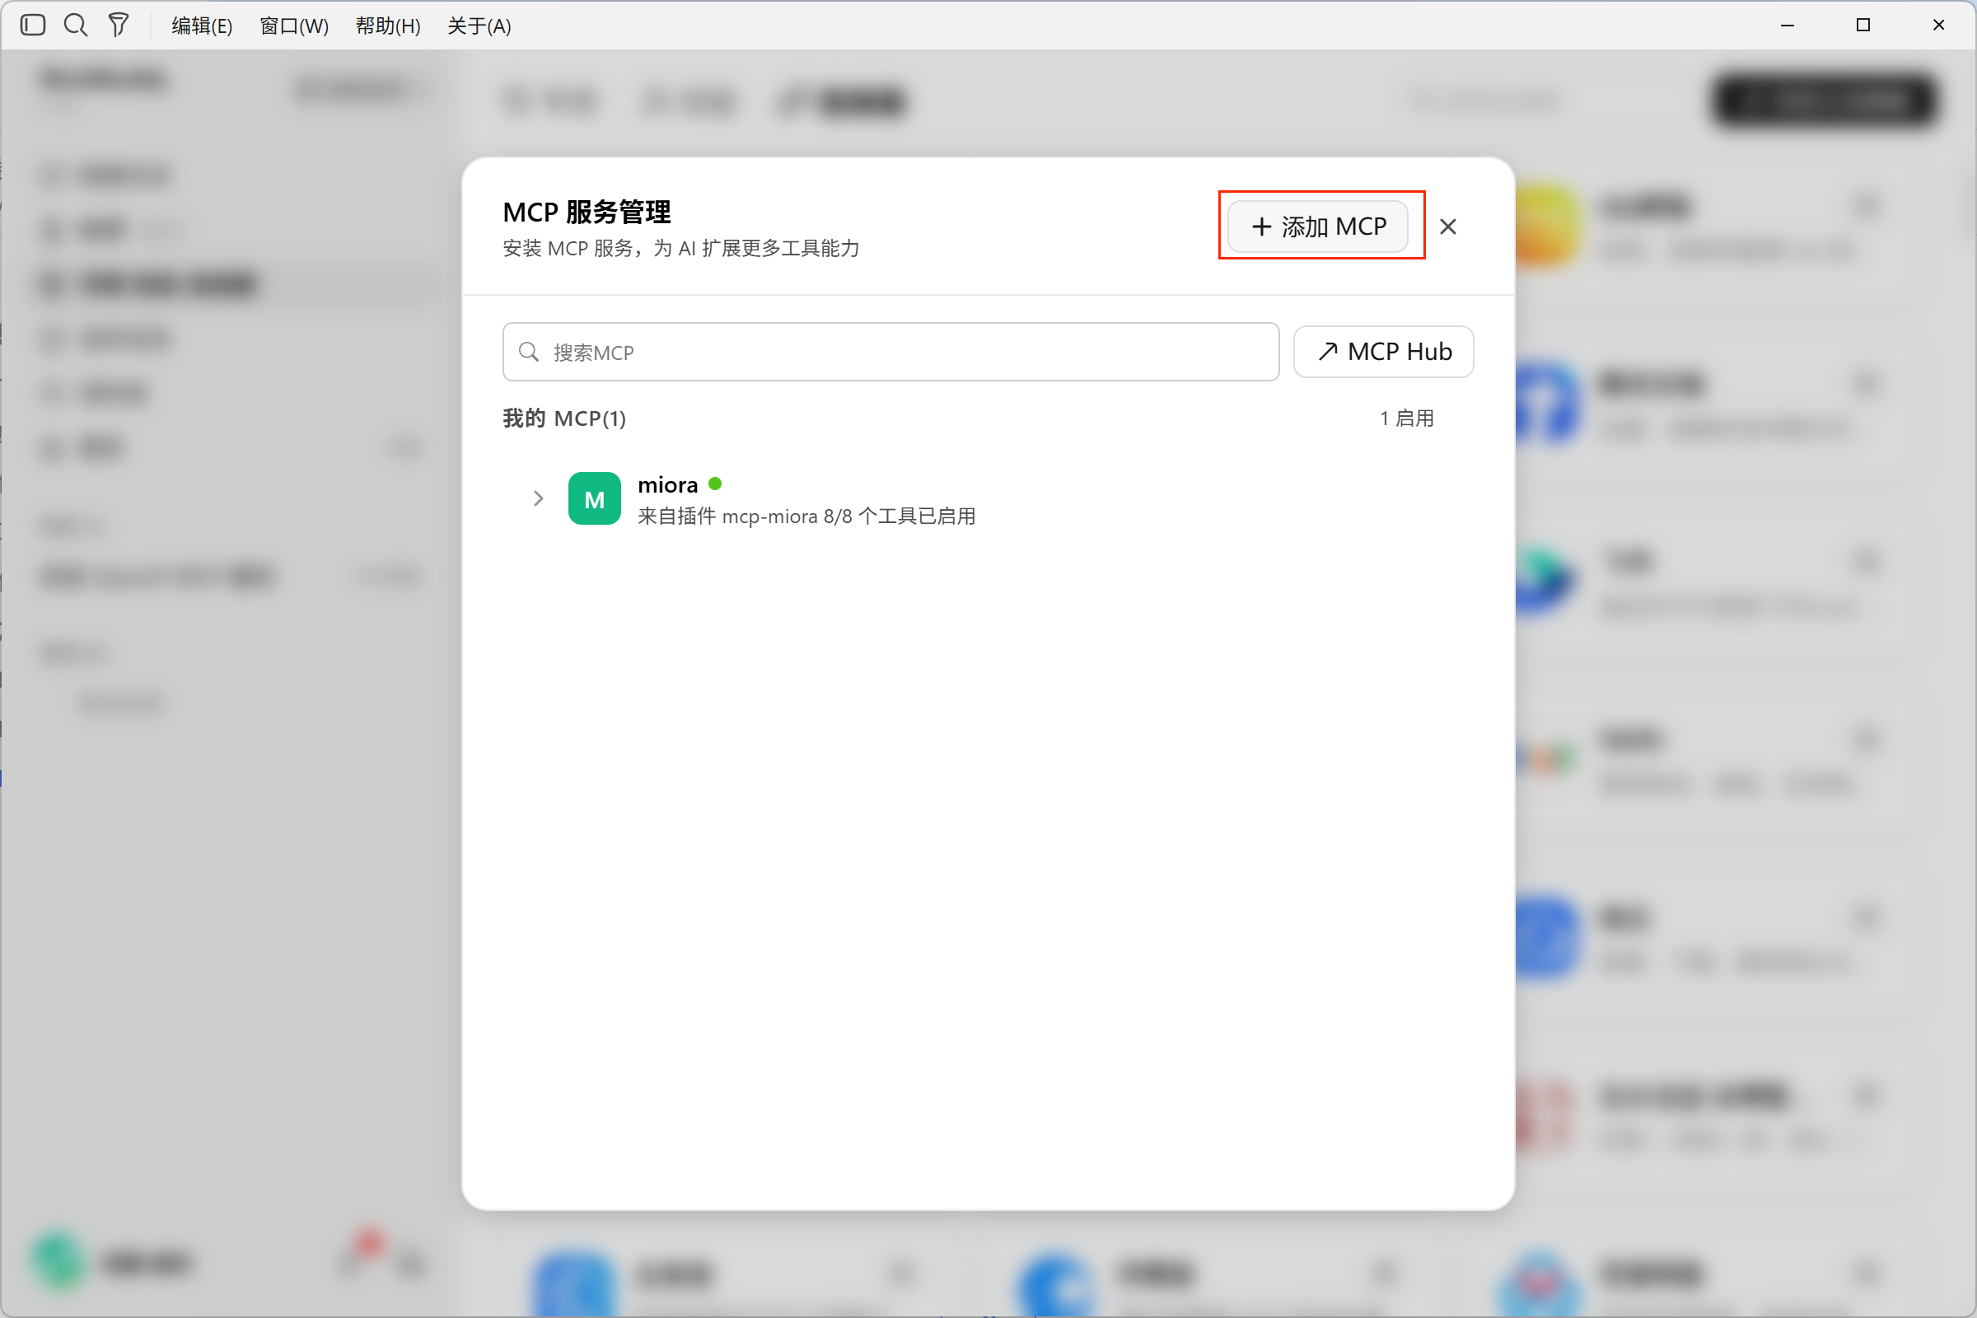This screenshot has width=1977, height=1318.
Task: Select the miora server name text
Action: tap(667, 485)
